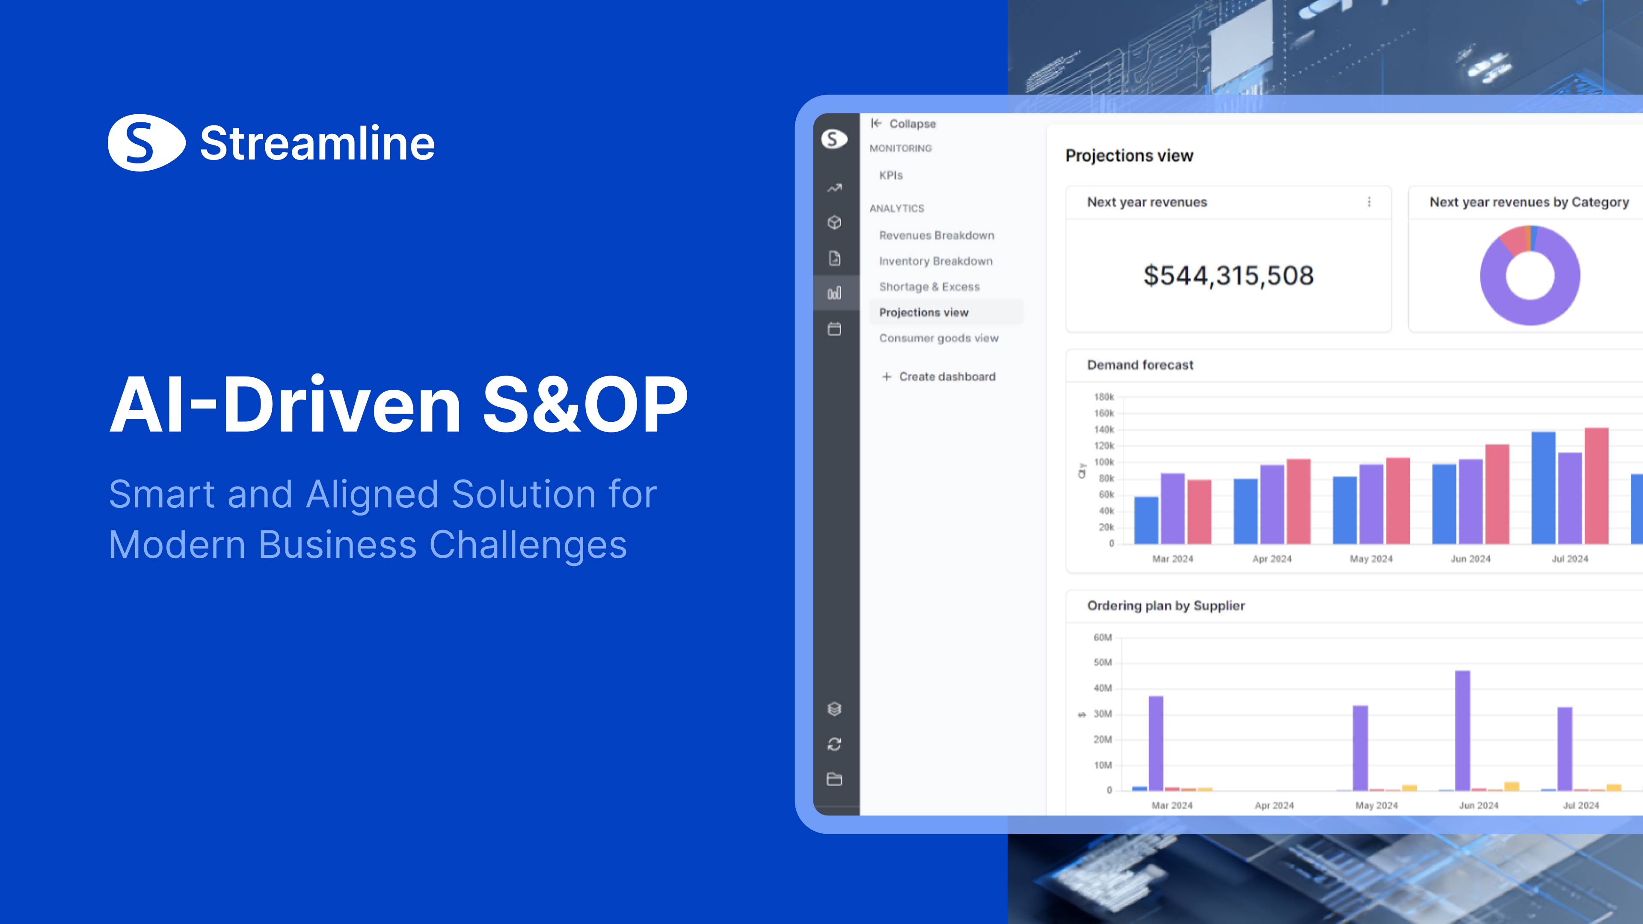
Task: Click the large Streamline logo on the banner
Action: [x=271, y=143]
